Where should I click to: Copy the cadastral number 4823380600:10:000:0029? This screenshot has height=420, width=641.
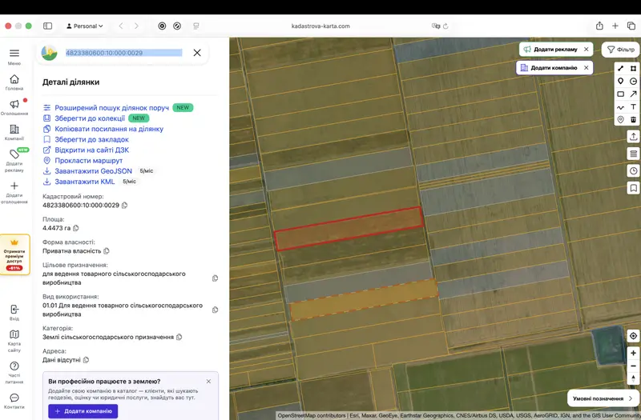[125, 206]
